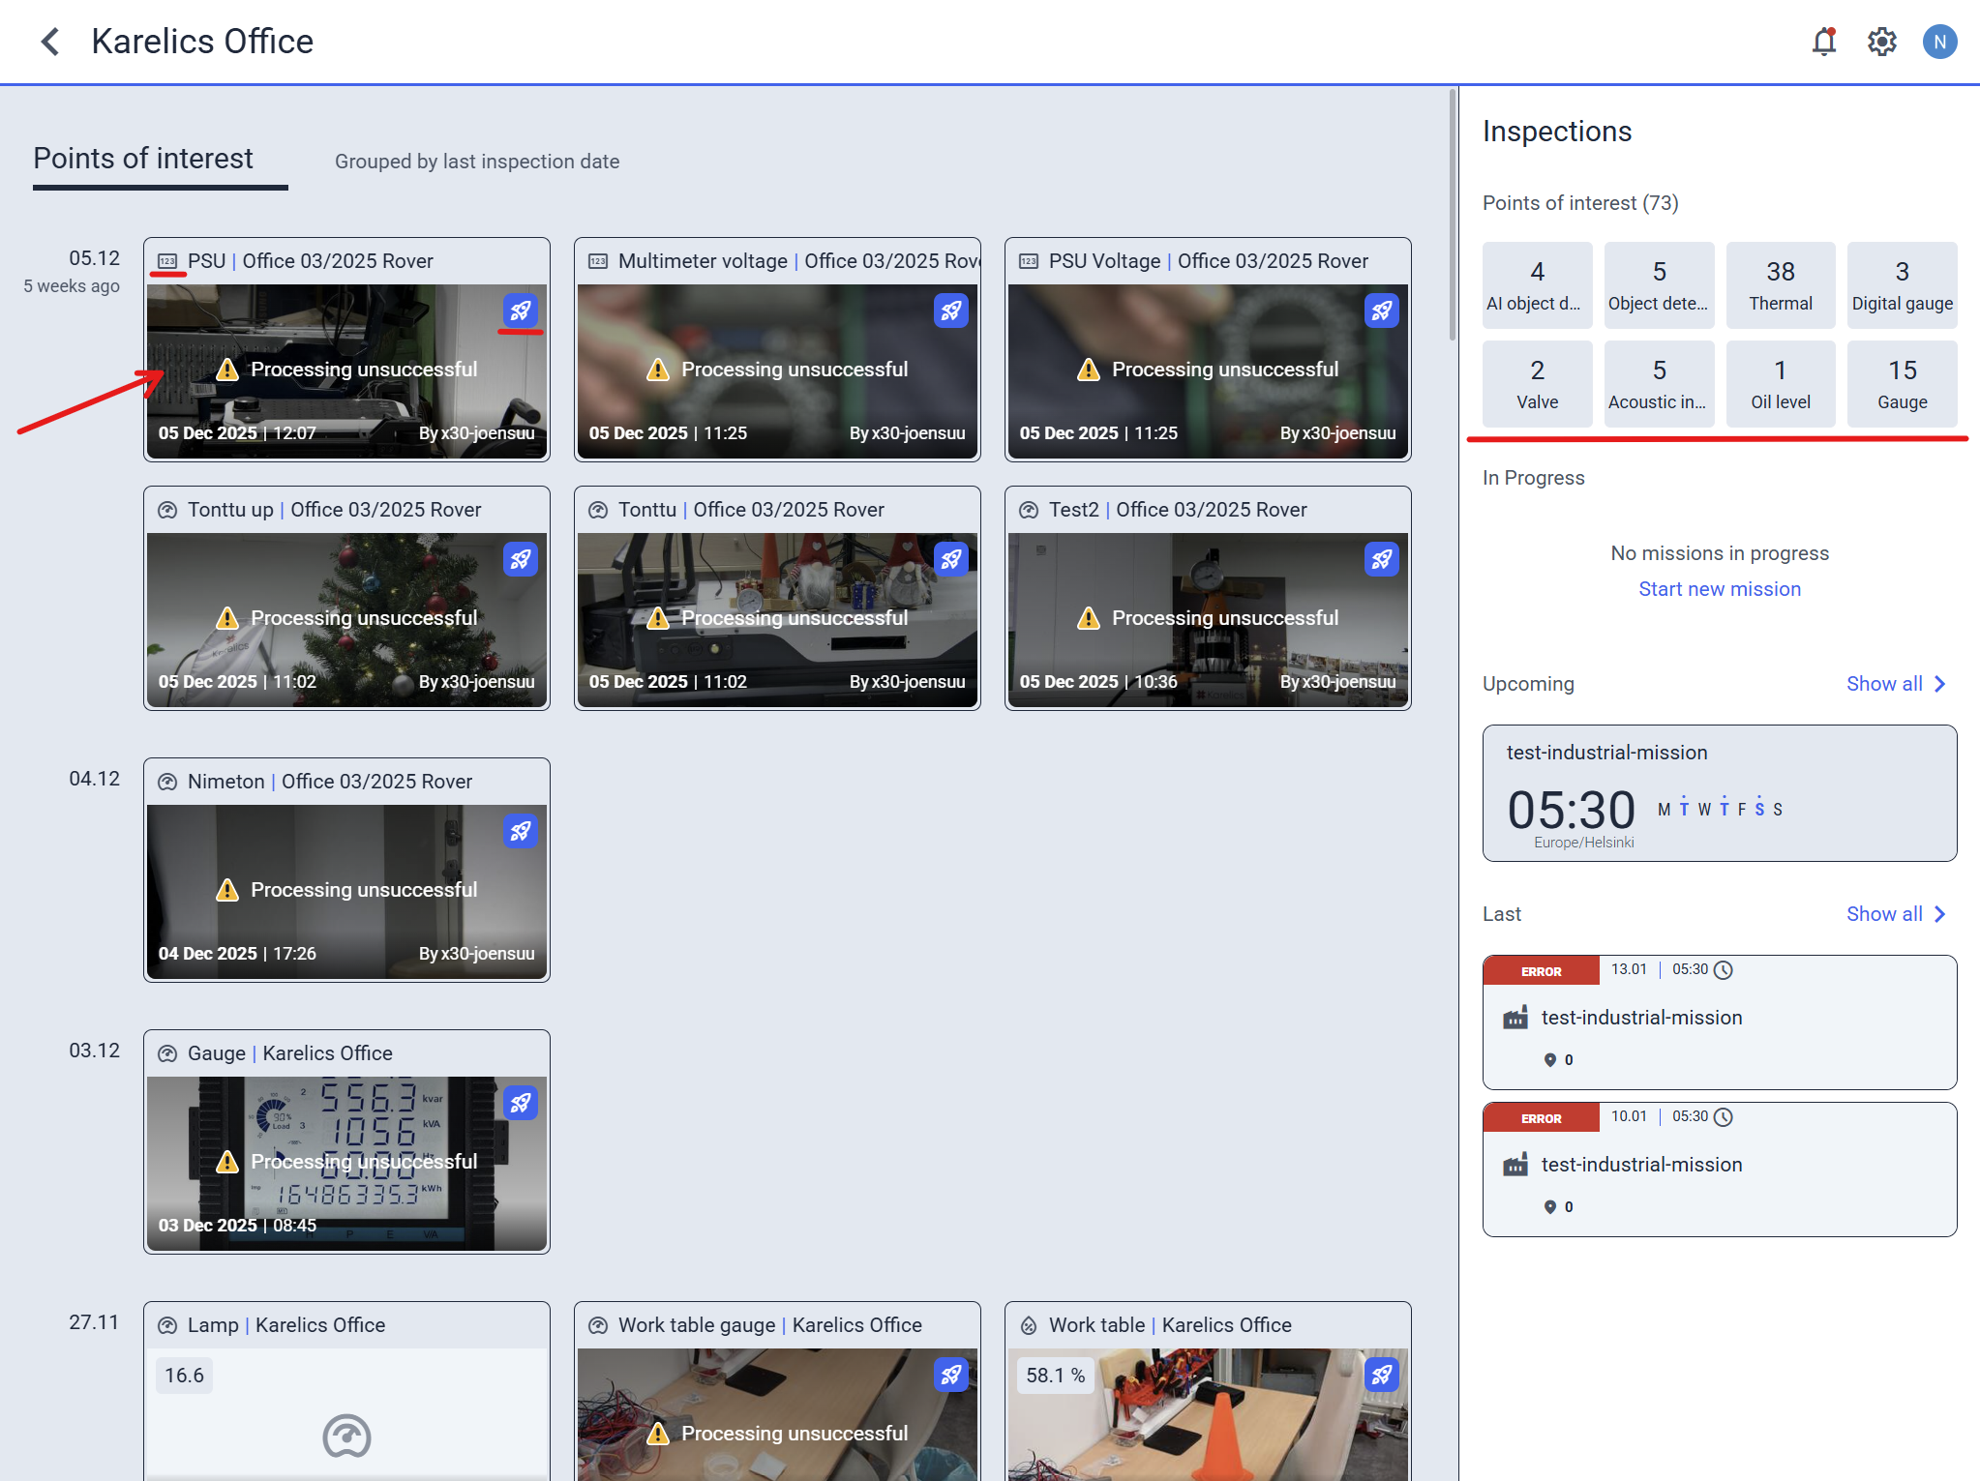Click Start new mission link

tap(1719, 589)
